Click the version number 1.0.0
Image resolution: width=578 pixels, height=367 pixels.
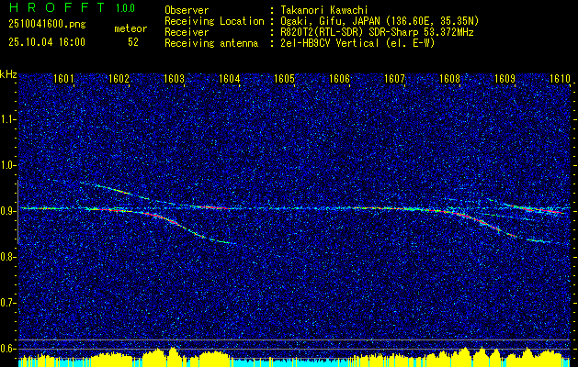point(125,8)
